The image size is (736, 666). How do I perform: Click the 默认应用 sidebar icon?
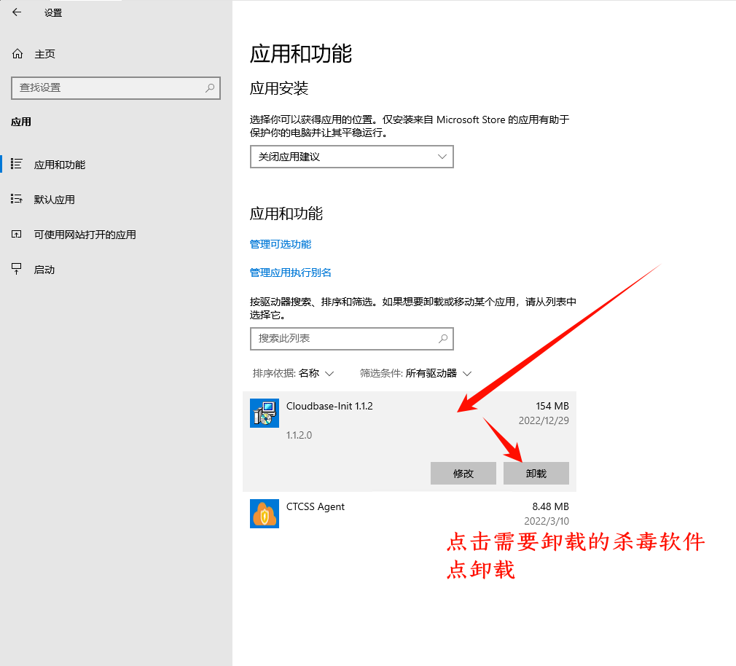[17, 200]
